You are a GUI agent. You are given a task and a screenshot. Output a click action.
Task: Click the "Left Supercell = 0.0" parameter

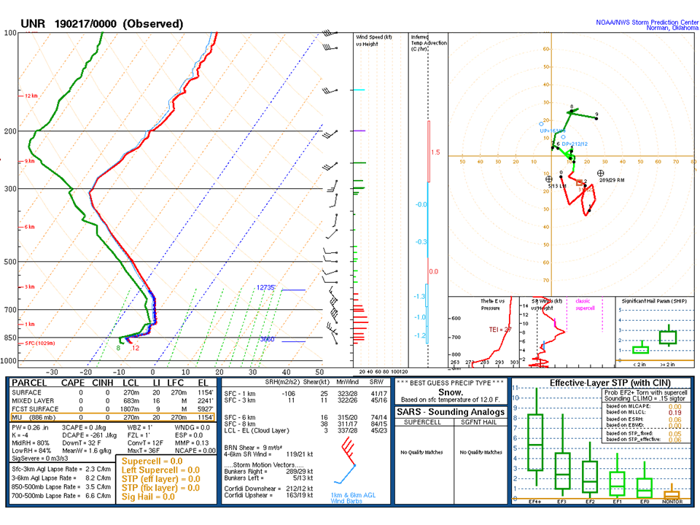click(x=160, y=470)
